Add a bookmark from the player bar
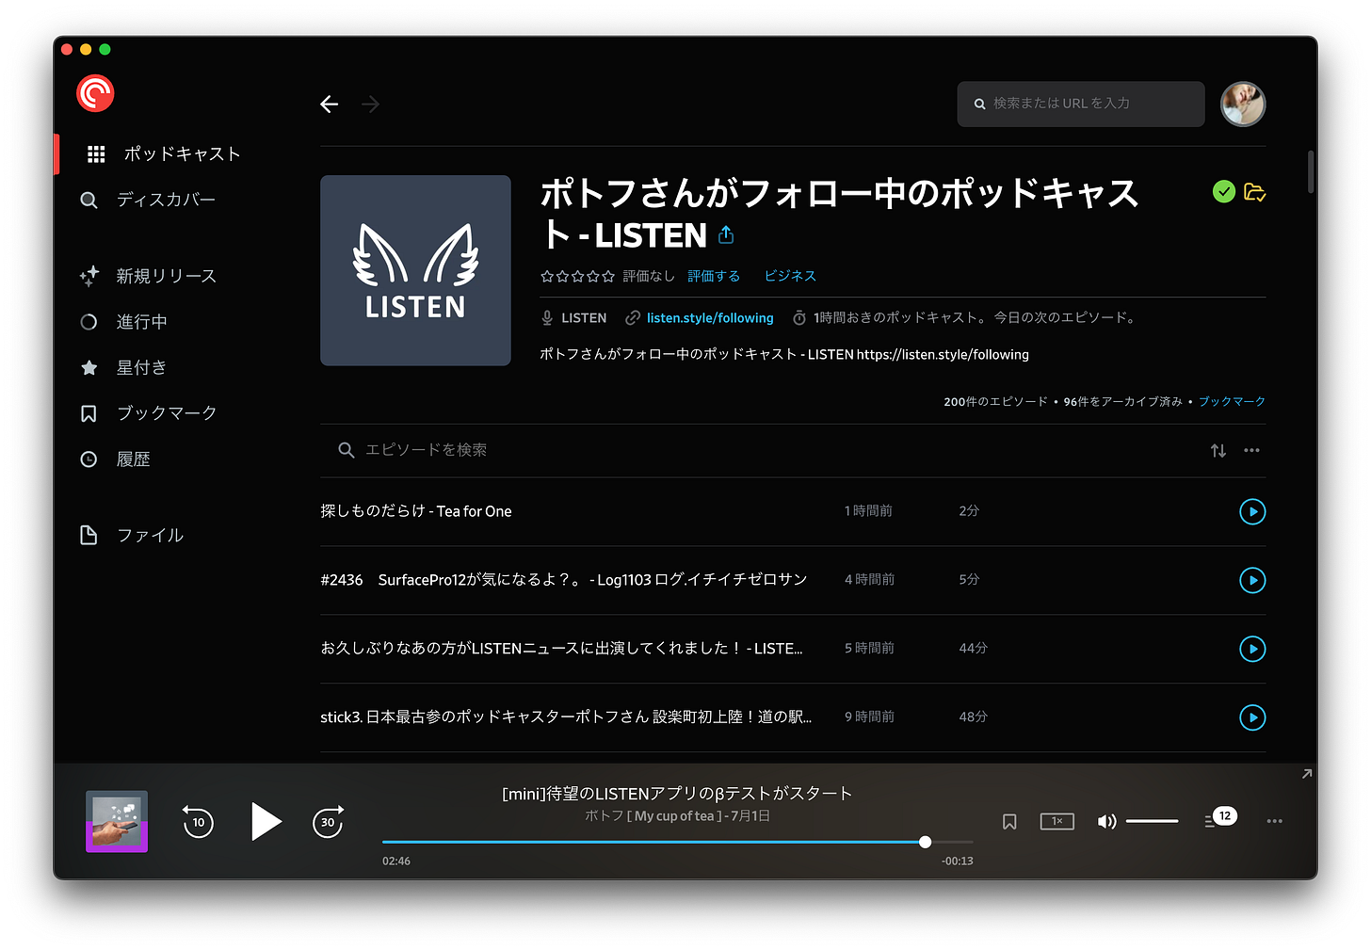The image size is (1371, 950). pyautogui.click(x=1009, y=822)
